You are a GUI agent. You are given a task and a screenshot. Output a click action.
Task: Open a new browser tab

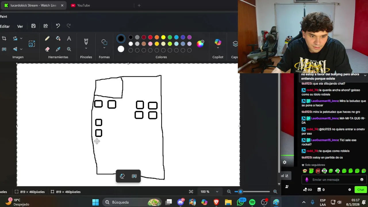click(139, 5)
